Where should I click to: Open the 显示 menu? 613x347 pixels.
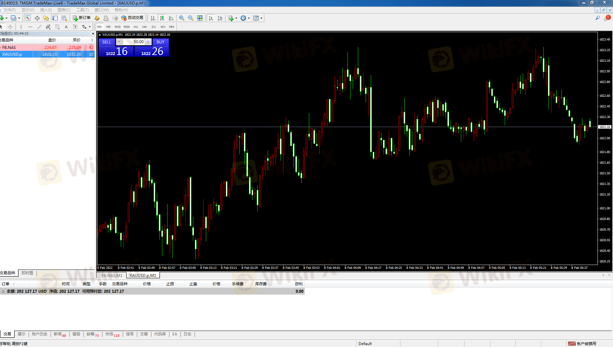coord(28,10)
